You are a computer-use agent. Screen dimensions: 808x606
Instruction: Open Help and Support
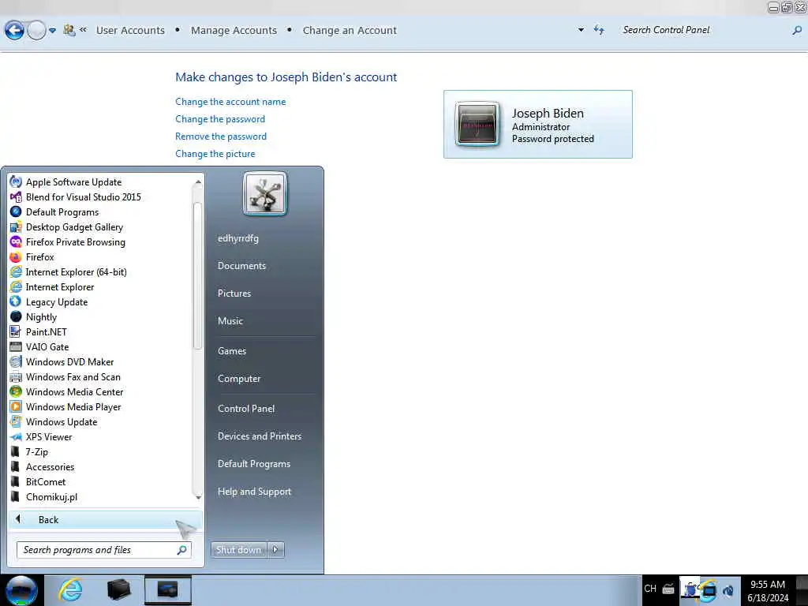tap(254, 492)
